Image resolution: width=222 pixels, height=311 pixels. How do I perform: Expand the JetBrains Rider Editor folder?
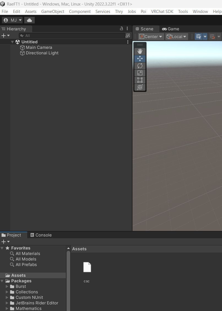pos(7,303)
